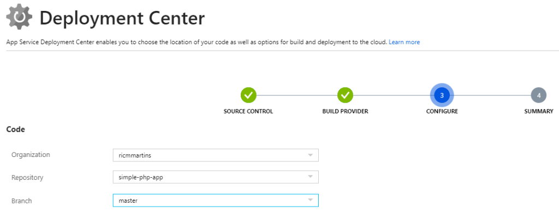Click the green Source Control checkmark circle
559x224 pixels.
[x=248, y=95]
